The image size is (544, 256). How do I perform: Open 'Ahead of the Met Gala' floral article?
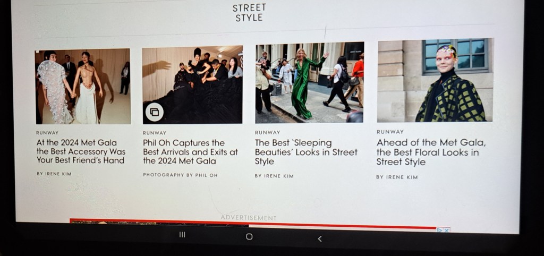point(431,152)
